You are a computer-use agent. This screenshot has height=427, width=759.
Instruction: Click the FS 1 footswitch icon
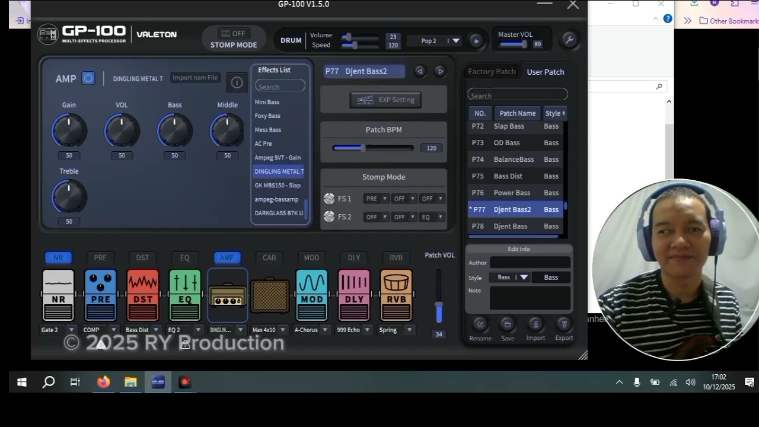pyautogui.click(x=329, y=199)
